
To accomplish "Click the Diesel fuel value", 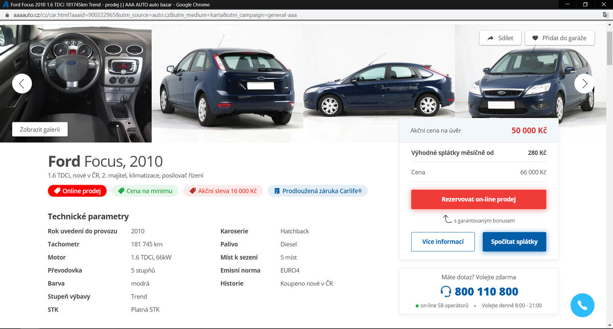I will (x=289, y=244).
